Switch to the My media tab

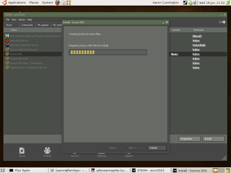pyautogui.click(x=57, y=25)
